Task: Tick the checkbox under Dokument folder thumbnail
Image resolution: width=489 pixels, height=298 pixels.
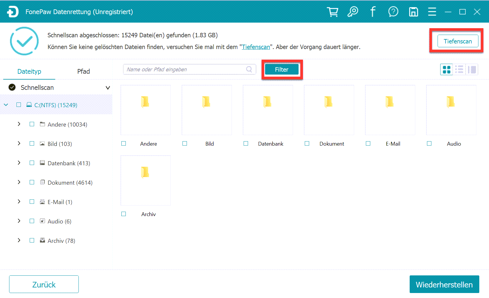Action: (307, 144)
